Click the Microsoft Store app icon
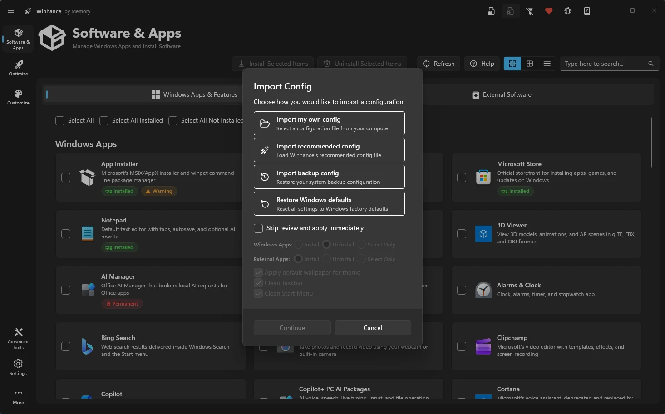The width and height of the screenshot is (665, 414). coord(483,177)
